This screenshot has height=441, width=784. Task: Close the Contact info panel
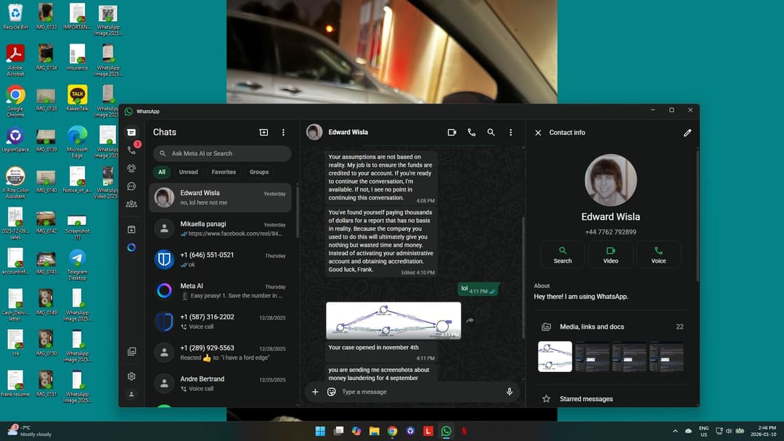click(538, 133)
